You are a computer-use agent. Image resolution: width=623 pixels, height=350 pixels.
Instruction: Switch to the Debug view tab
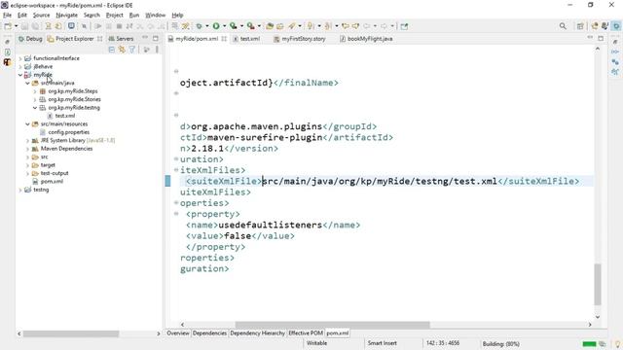(x=30, y=39)
